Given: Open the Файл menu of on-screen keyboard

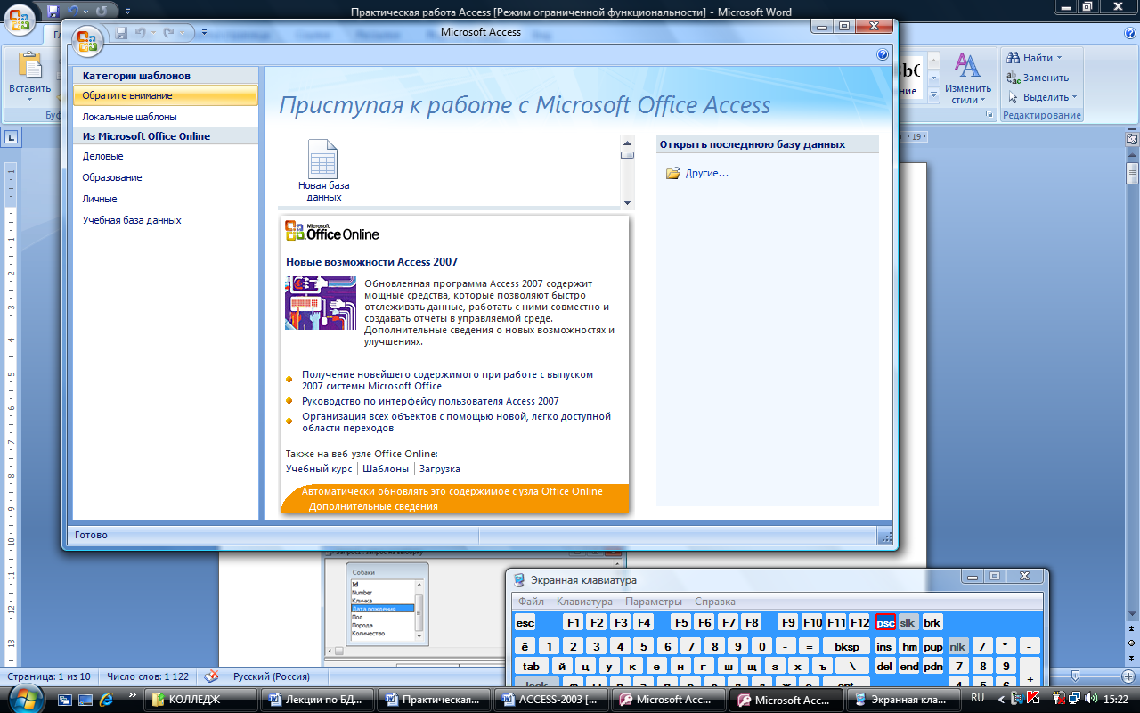Looking at the screenshot, I should click(x=531, y=602).
